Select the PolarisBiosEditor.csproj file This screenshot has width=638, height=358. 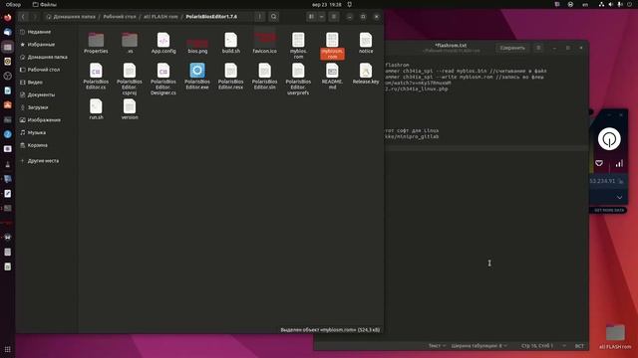(x=130, y=79)
